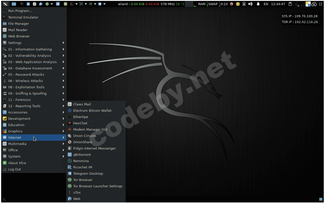Start Telegram Desktop from submenu
The image size is (324, 203).
tap(96, 174)
